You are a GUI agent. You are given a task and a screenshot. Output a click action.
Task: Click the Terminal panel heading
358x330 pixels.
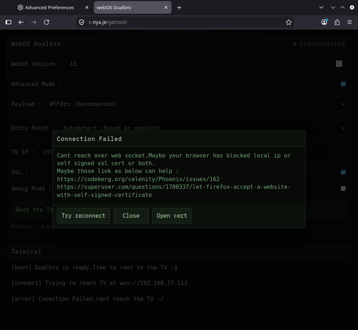tap(26, 251)
